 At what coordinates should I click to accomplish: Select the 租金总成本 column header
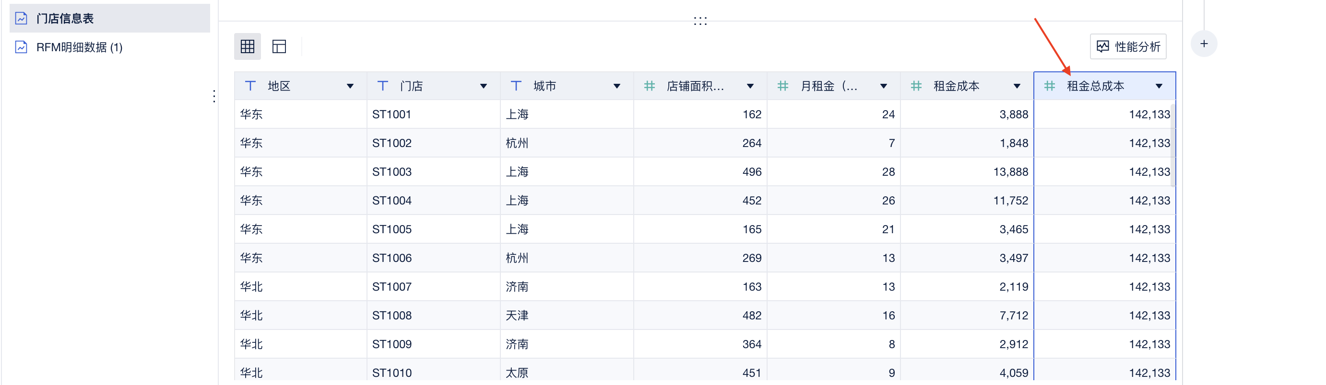coord(1105,86)
